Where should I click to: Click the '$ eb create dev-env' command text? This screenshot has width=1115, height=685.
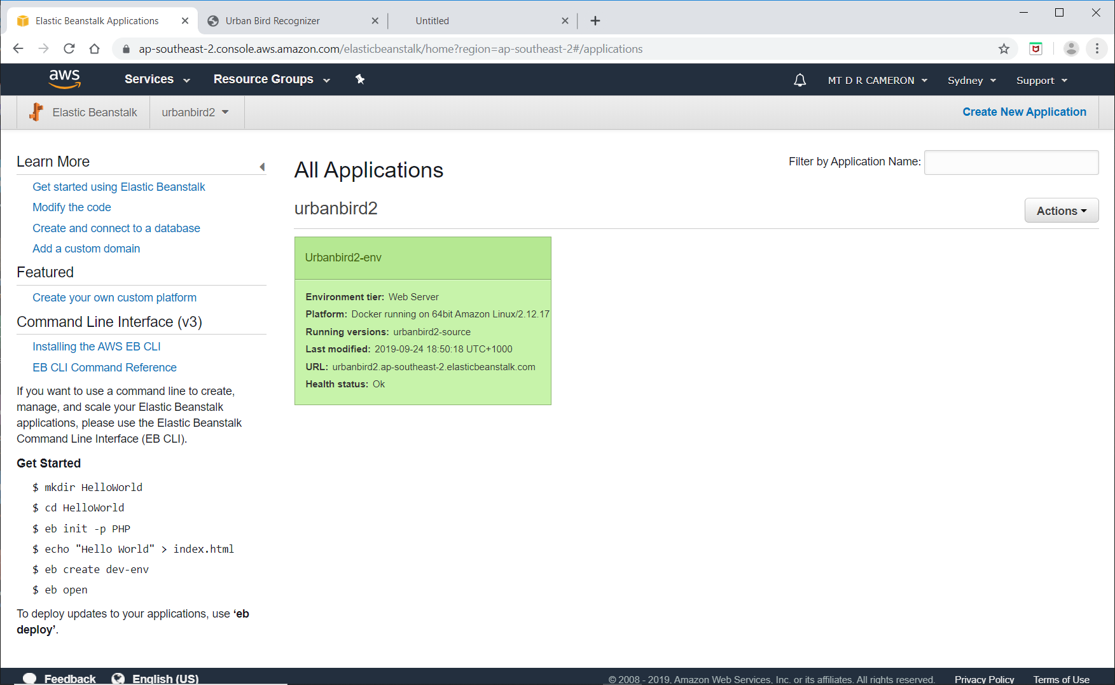[90, 569]
